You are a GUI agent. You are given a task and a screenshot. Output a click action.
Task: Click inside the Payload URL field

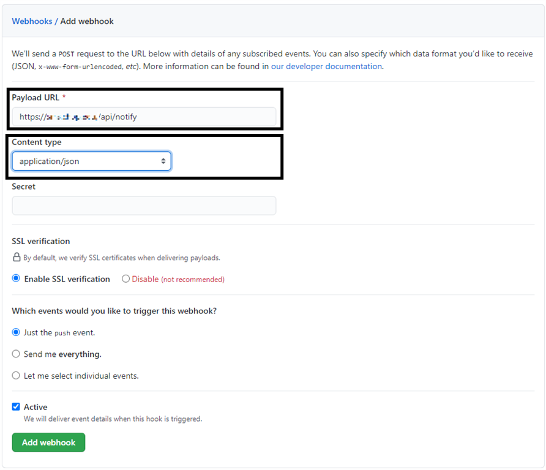pos(144,117)
